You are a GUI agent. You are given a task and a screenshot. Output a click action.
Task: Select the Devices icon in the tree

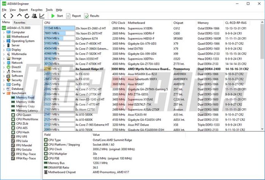click(x=8, y=71)
